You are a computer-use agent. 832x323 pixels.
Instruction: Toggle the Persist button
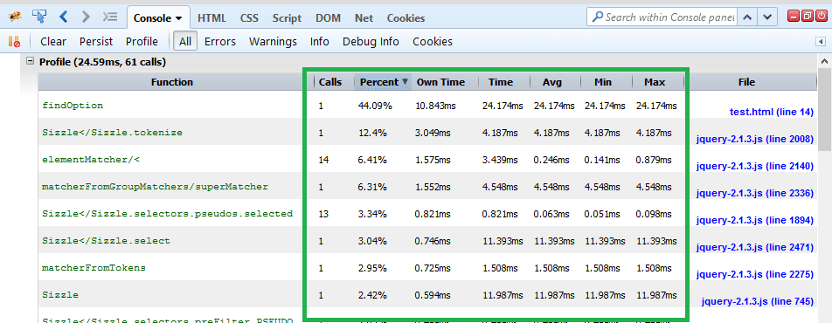(96, 41)
